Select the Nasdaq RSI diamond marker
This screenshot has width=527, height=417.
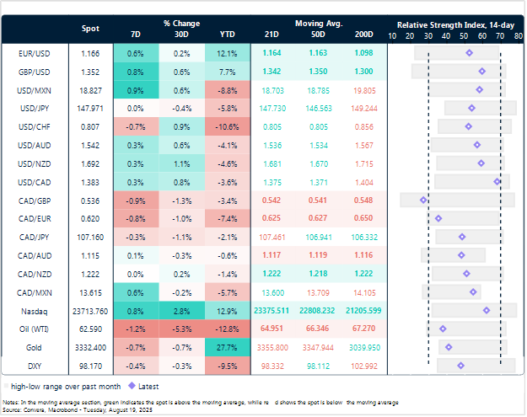[487, 310]
